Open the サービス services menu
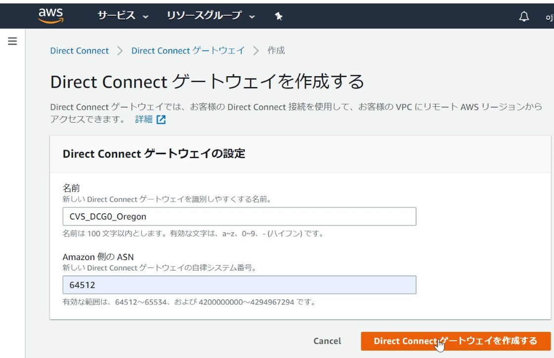554x358 pixels. point(123,15)
